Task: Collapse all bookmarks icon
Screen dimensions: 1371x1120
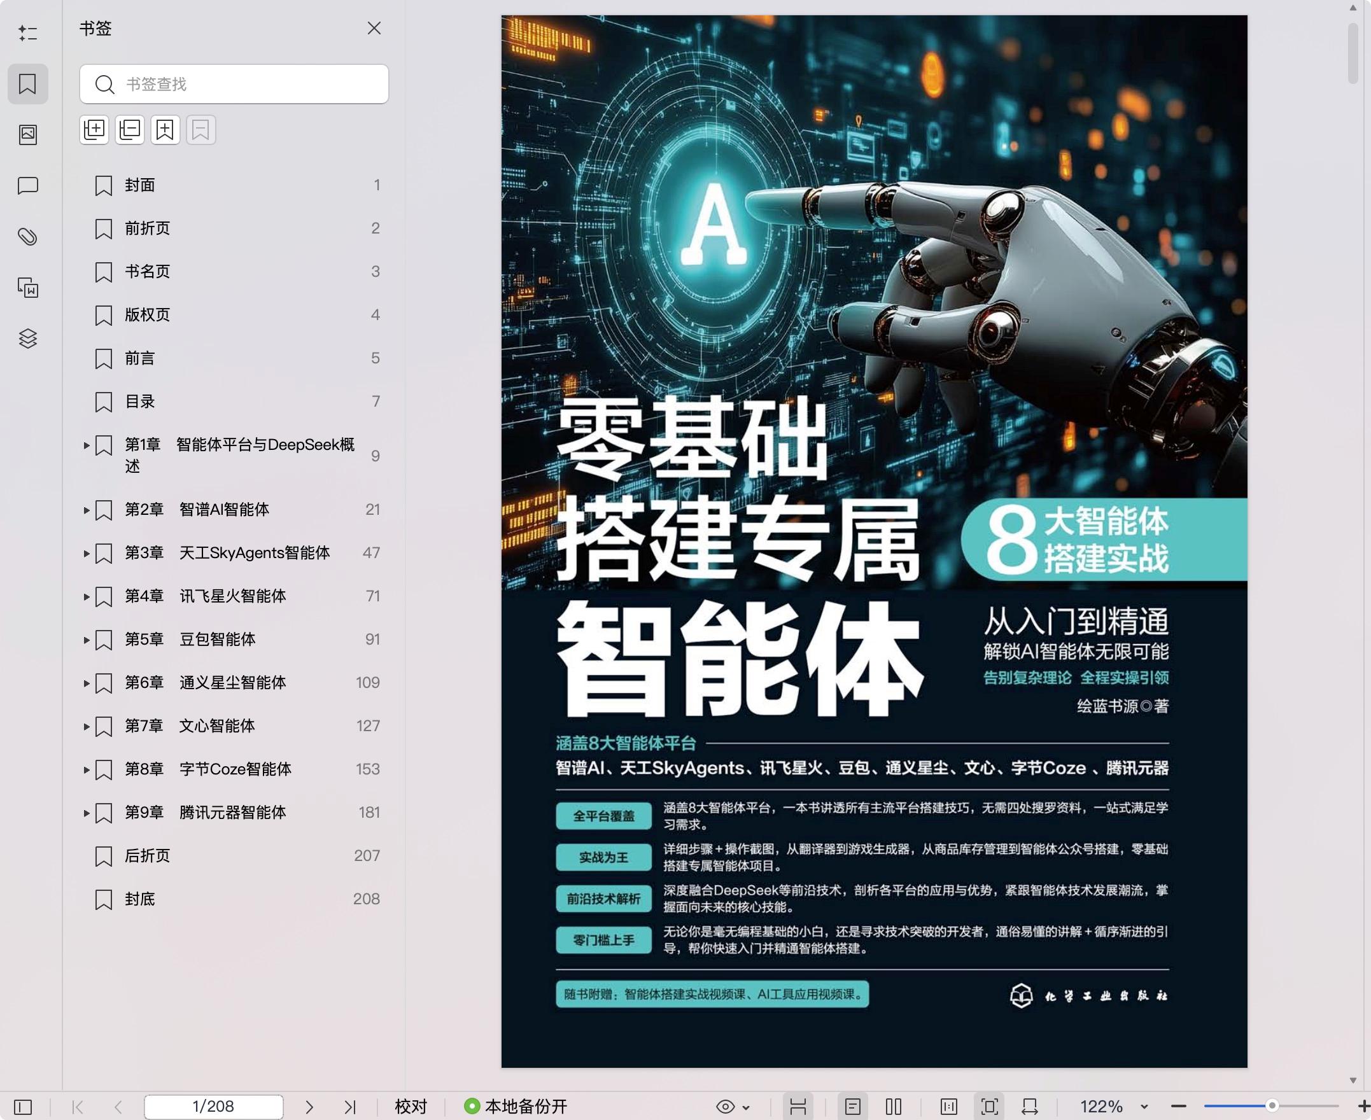Action: [x=130, y=130]
